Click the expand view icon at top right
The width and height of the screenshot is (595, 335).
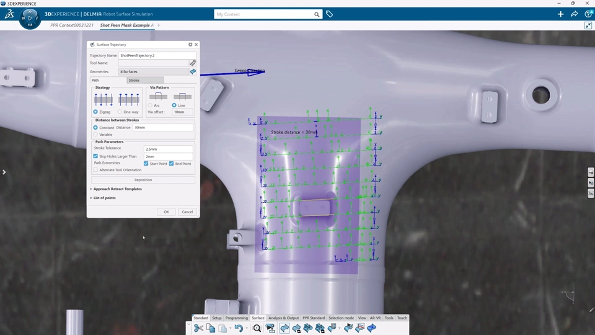coord(588,25)
